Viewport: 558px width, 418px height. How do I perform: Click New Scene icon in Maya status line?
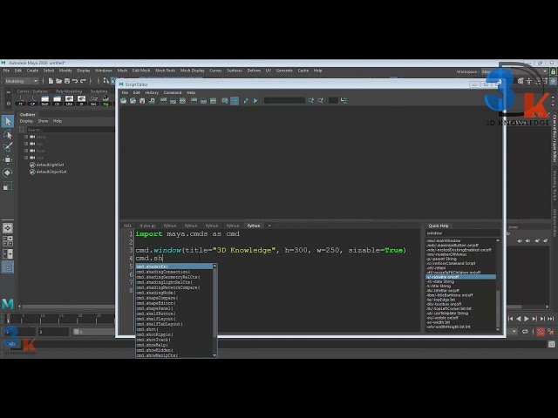coord(51,81)
